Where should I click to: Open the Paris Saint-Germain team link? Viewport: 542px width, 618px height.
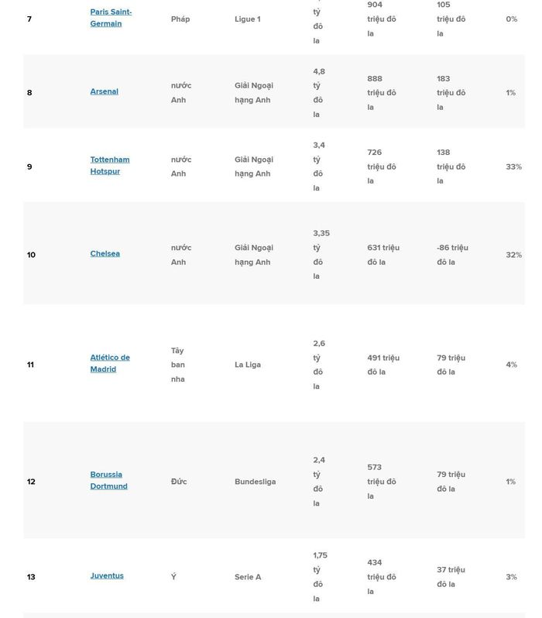click(111, 18)
